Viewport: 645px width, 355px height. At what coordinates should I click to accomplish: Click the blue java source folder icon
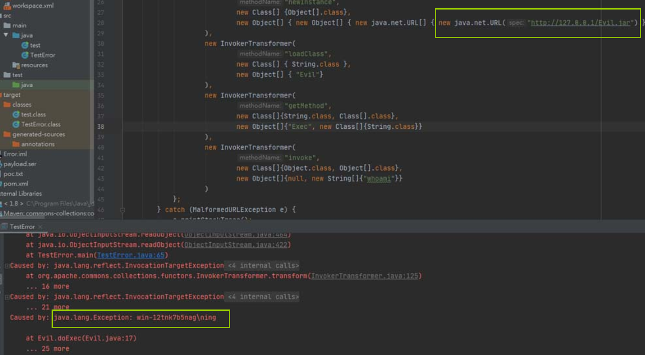[x=16, y=35]
